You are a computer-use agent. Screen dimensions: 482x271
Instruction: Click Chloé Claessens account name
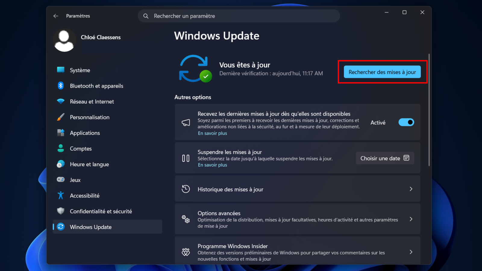[x=101, y=37]
